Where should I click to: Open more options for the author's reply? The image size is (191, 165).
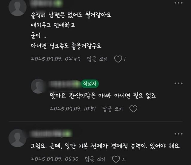[178, 83]
